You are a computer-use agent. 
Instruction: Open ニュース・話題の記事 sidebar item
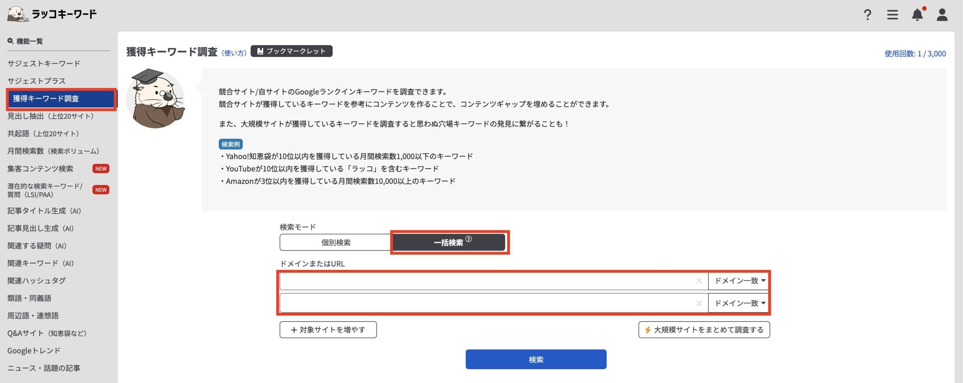44,368
